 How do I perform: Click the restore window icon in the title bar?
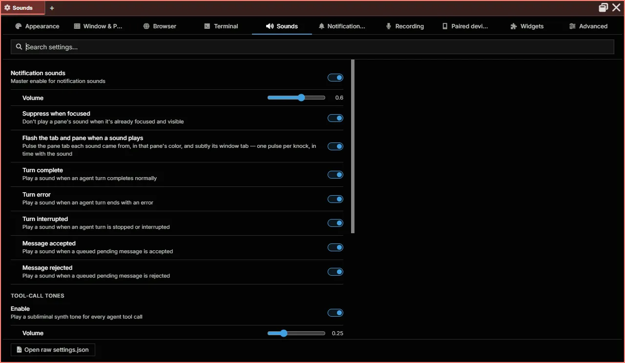604,7
